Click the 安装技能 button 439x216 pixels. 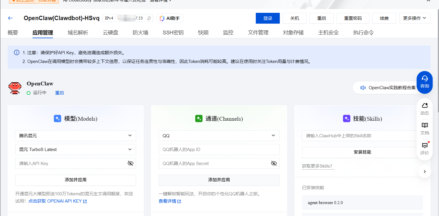(x=362, y=152)
